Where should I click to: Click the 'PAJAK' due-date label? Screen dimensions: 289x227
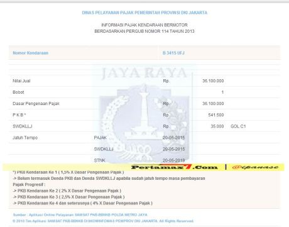pos(100,138)
